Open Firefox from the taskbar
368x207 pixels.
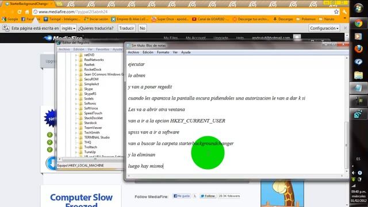358,49
